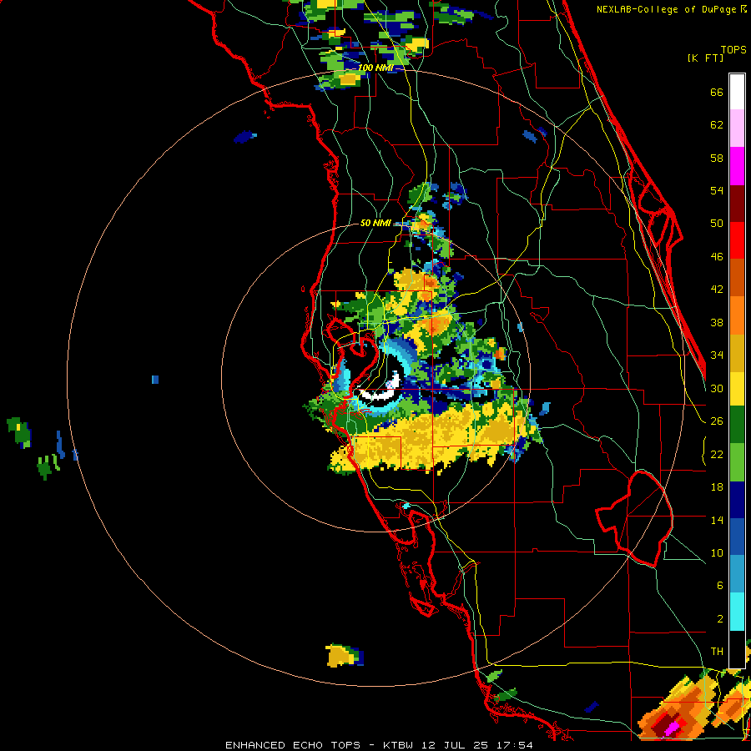Screen dimensions: 751x751
Task: Click the magenta echo top near bottom-right storm
Action: click(673, 727)
